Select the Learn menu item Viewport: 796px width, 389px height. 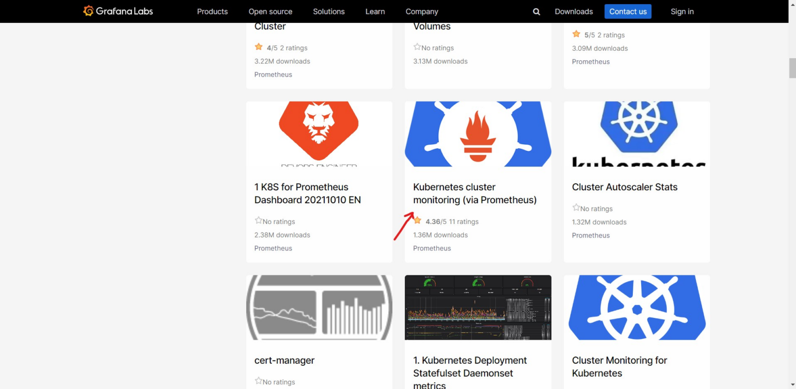tap(375, 11)
